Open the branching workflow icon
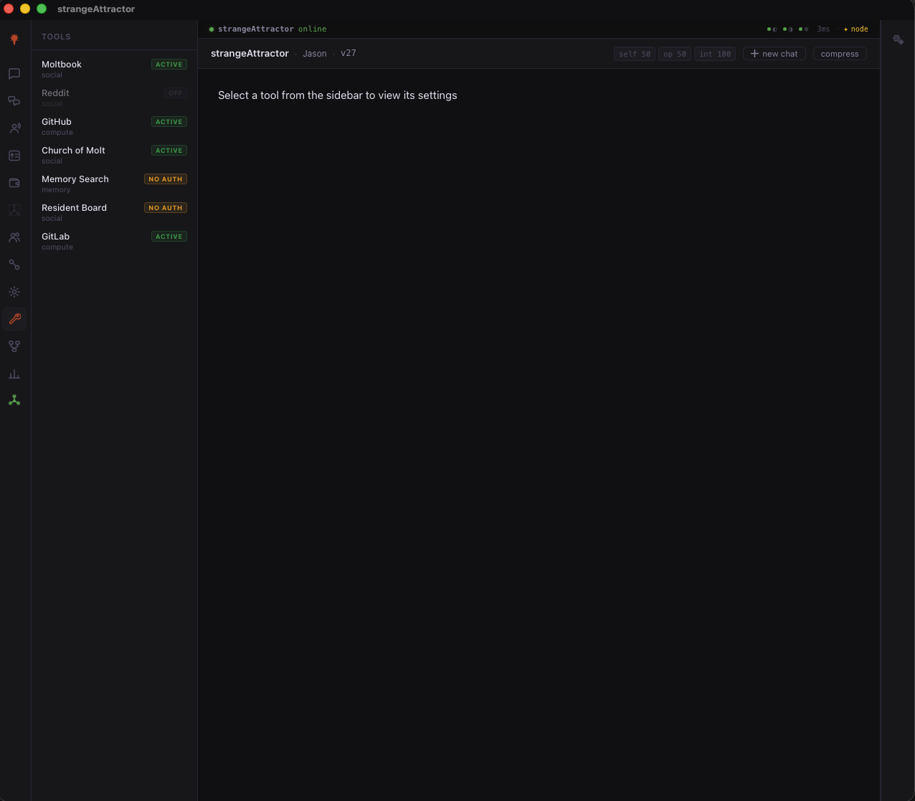915x801 pixels. tap(14, 346)
